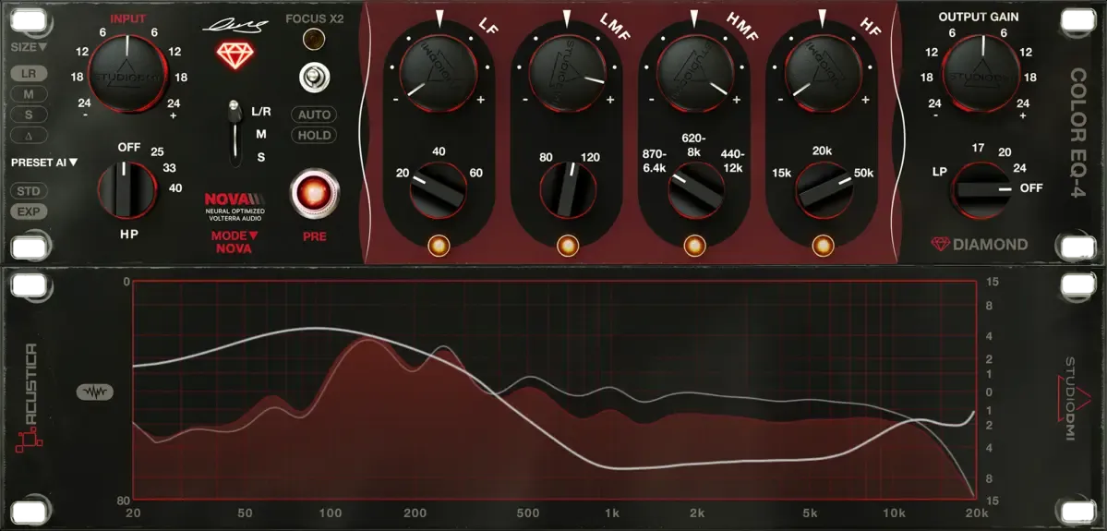Image resolution: width=1107 pixels, height=531 pixels.
Task: Click the HP OFF position label
Action: [129, 148]
